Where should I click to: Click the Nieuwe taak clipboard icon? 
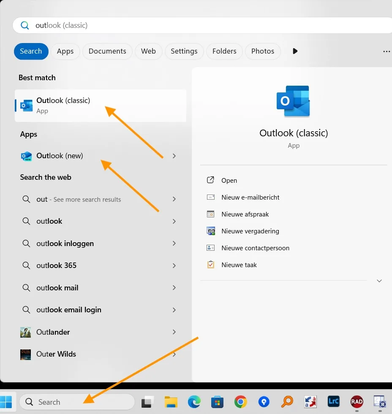211,265
